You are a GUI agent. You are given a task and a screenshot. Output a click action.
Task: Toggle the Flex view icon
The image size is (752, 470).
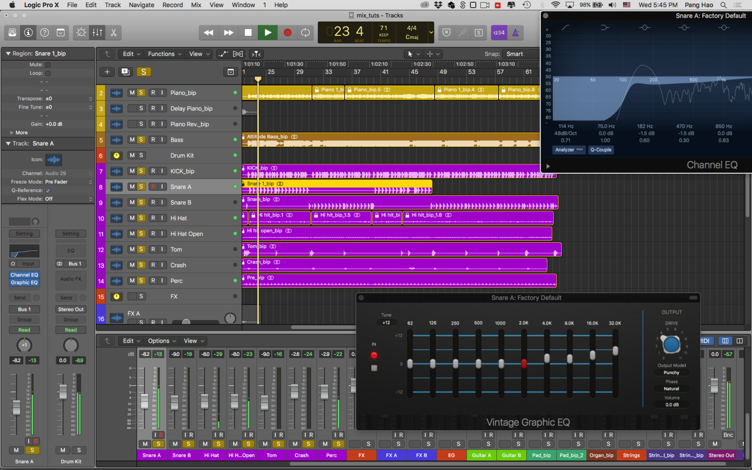tap(238, 54)
